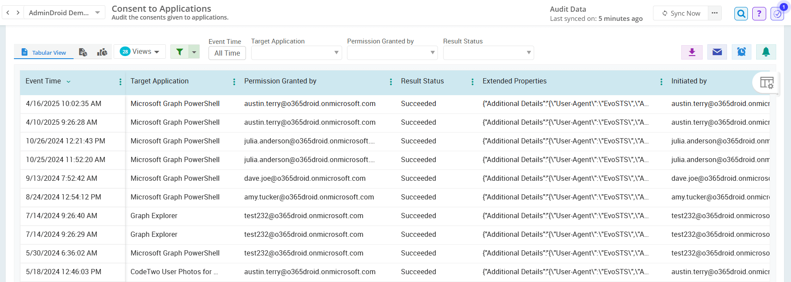791x282 pixels.
Task: Click the Sync Now button
Action: coord(681,13)
